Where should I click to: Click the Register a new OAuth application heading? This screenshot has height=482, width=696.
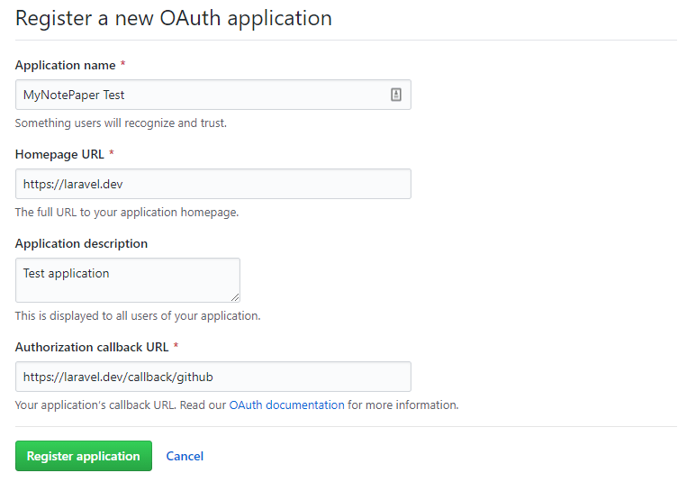click(x=174, y=19)
